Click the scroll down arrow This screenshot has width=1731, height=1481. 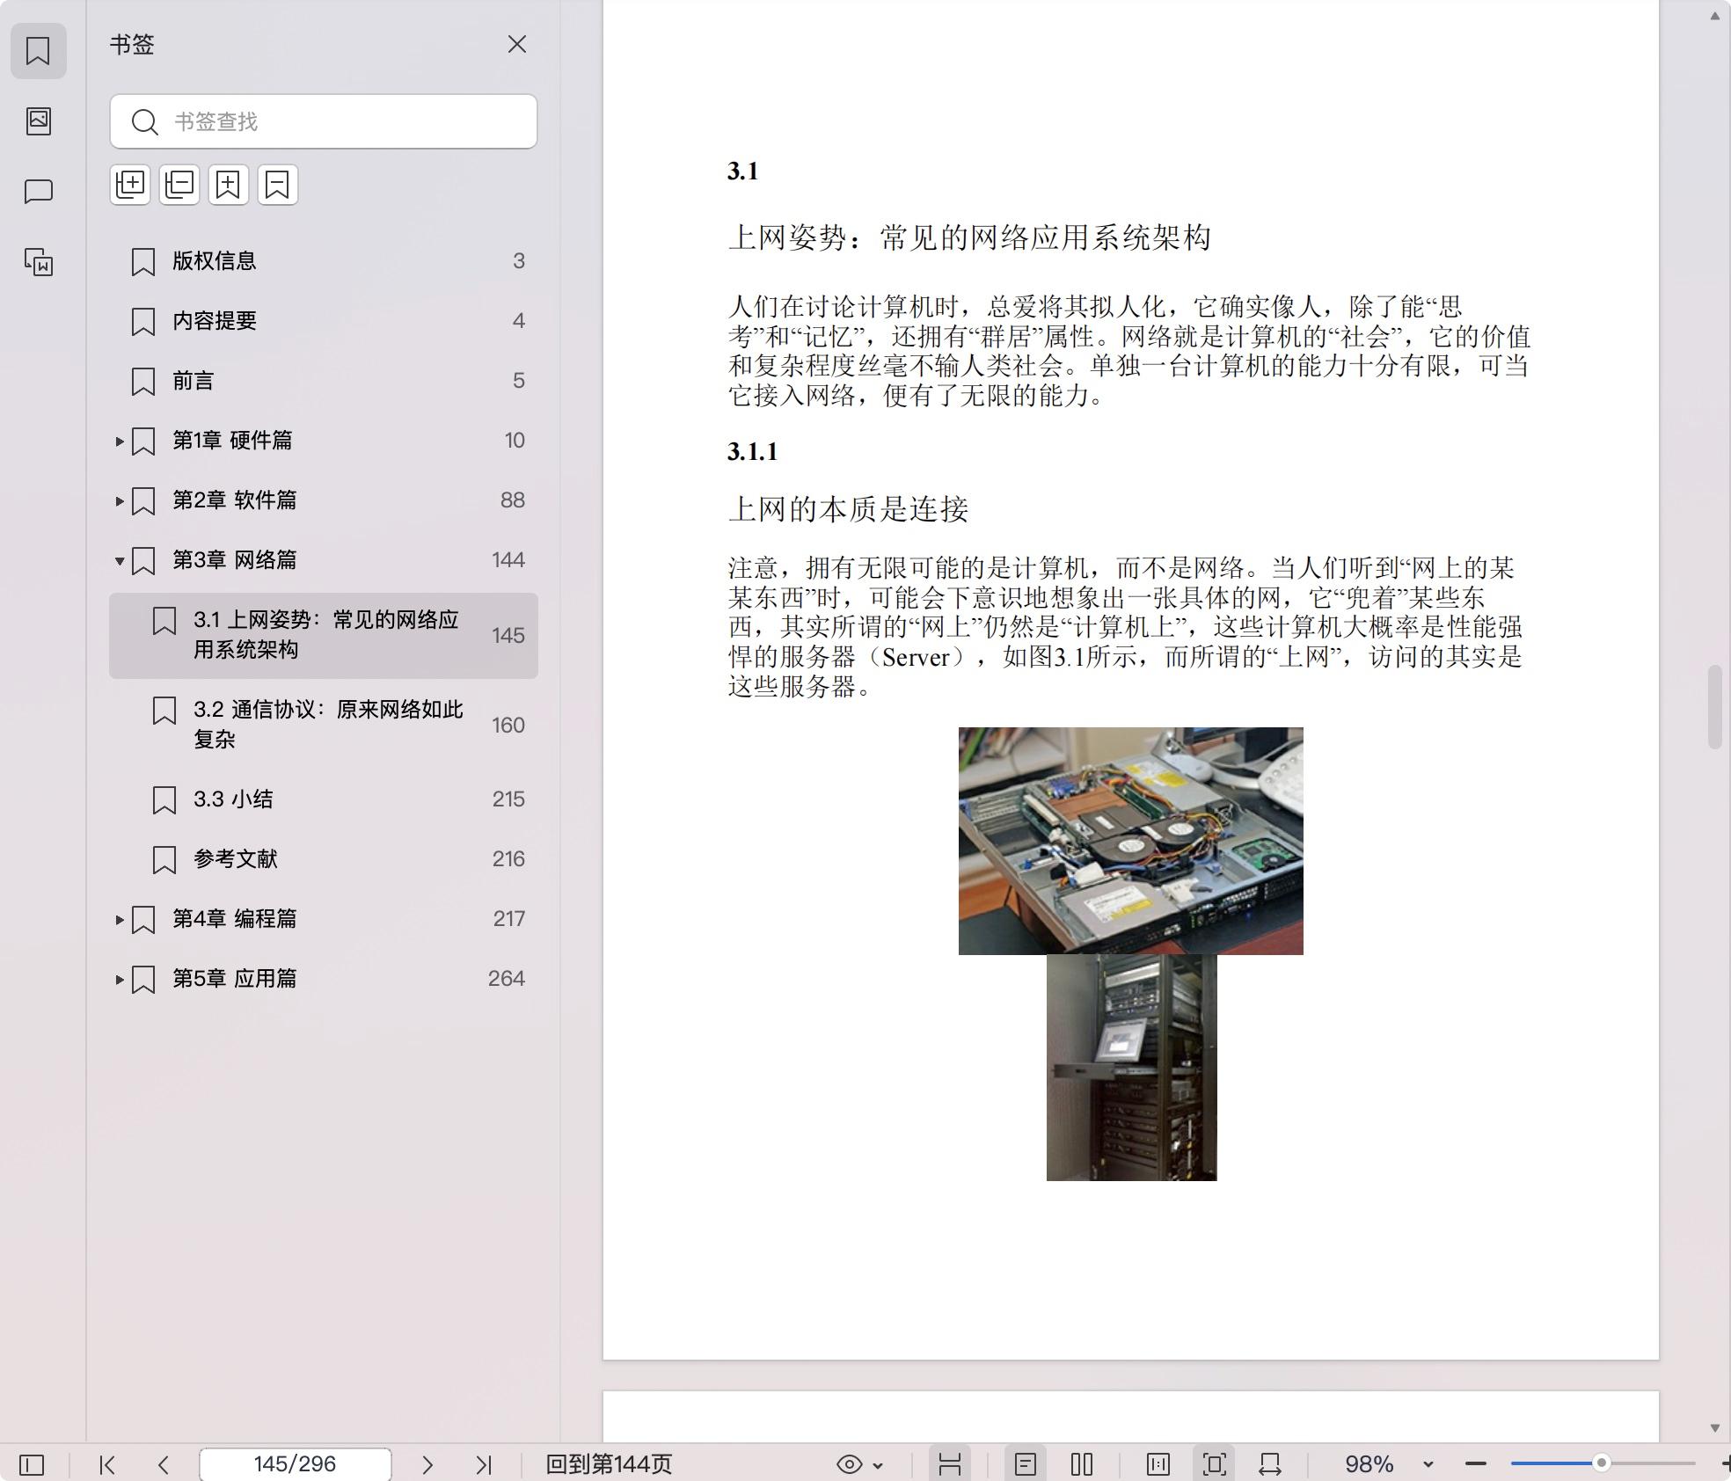point(1714,1428)
